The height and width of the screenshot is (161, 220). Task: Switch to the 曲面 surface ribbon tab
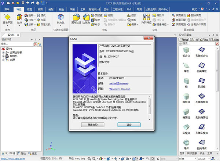pos(40,10)
